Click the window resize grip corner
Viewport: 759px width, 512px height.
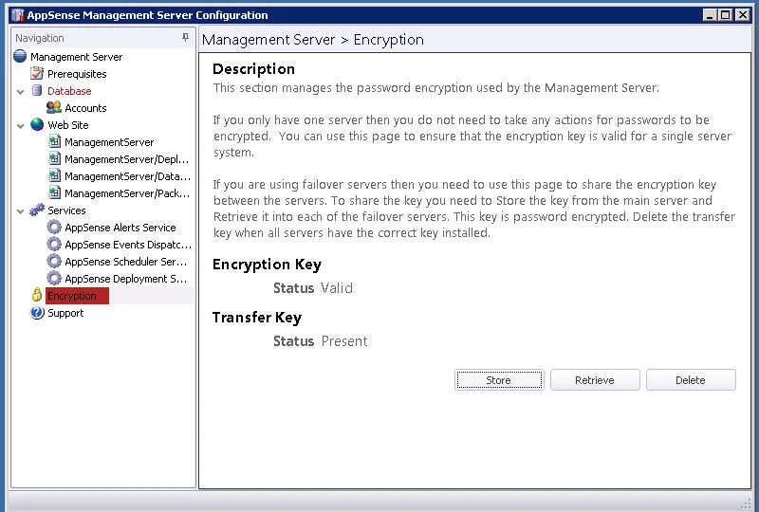[x=746, y=502]
